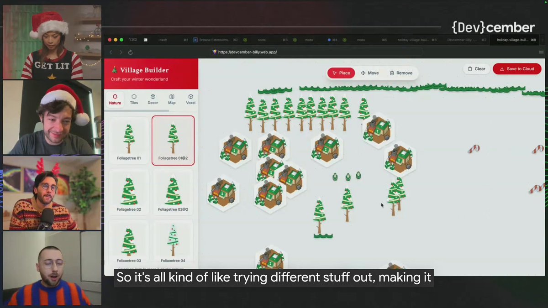
Task: Click the site favicon in the address bar
Action: point(215,52)
